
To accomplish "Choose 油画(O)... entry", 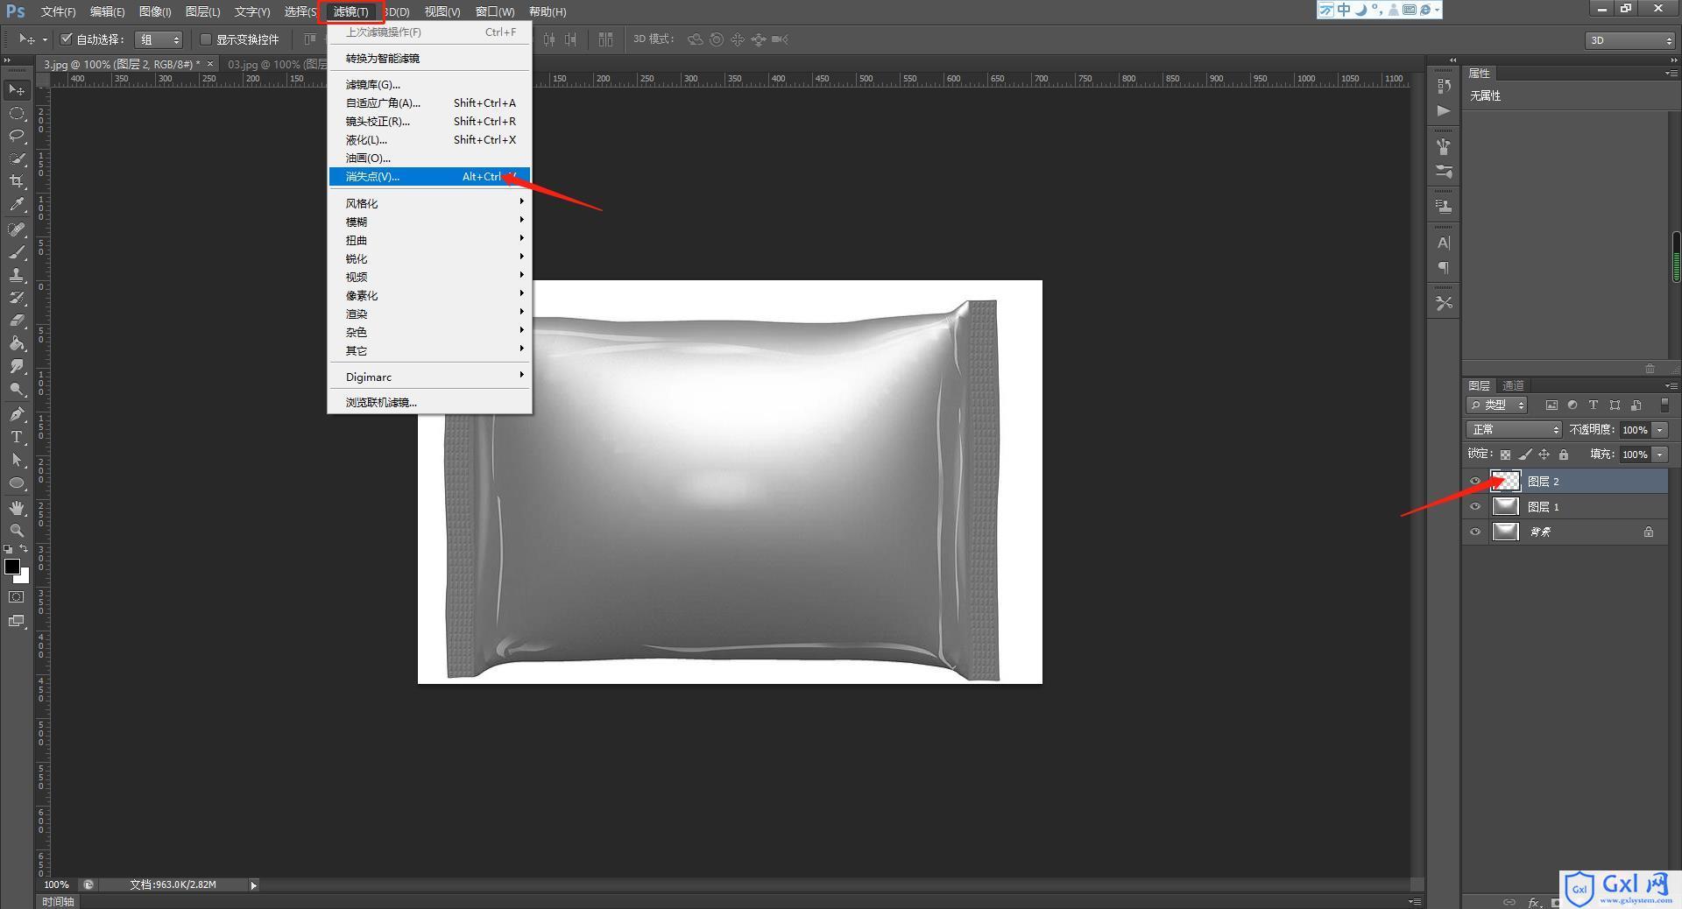I will [x=429, y=158].
